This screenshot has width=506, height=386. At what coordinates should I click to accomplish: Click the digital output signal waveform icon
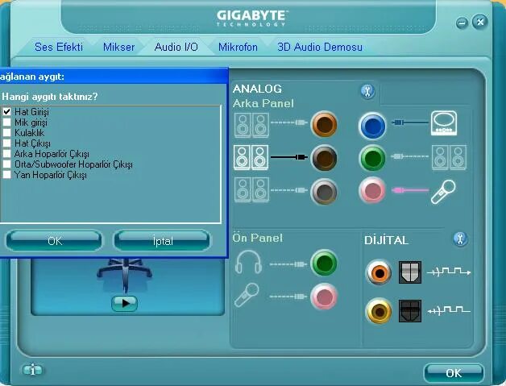(449, 271)
